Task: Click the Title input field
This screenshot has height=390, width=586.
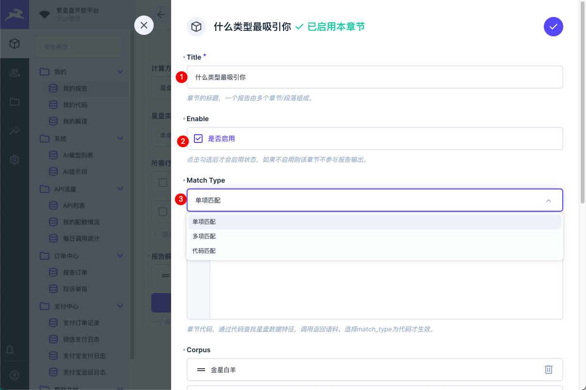Action: tap(374, 77)
